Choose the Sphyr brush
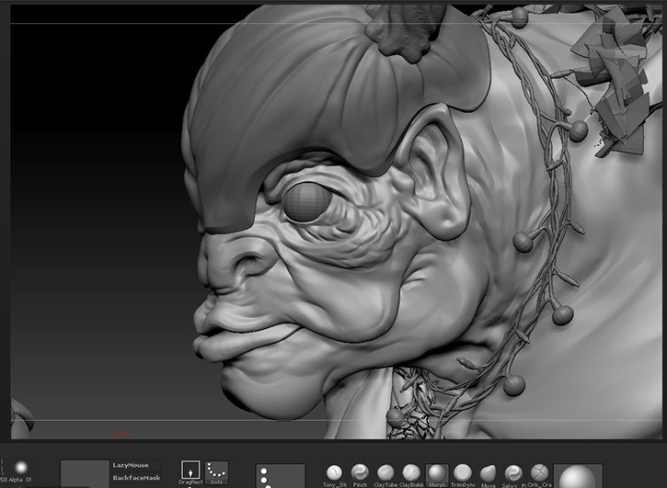This screenshot has width=667, height=488. coord(513,475)
